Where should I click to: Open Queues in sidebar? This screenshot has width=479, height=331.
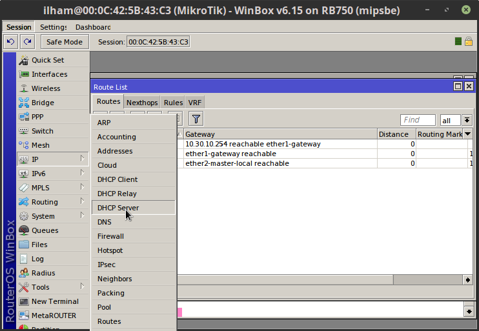tap(53, 230)
